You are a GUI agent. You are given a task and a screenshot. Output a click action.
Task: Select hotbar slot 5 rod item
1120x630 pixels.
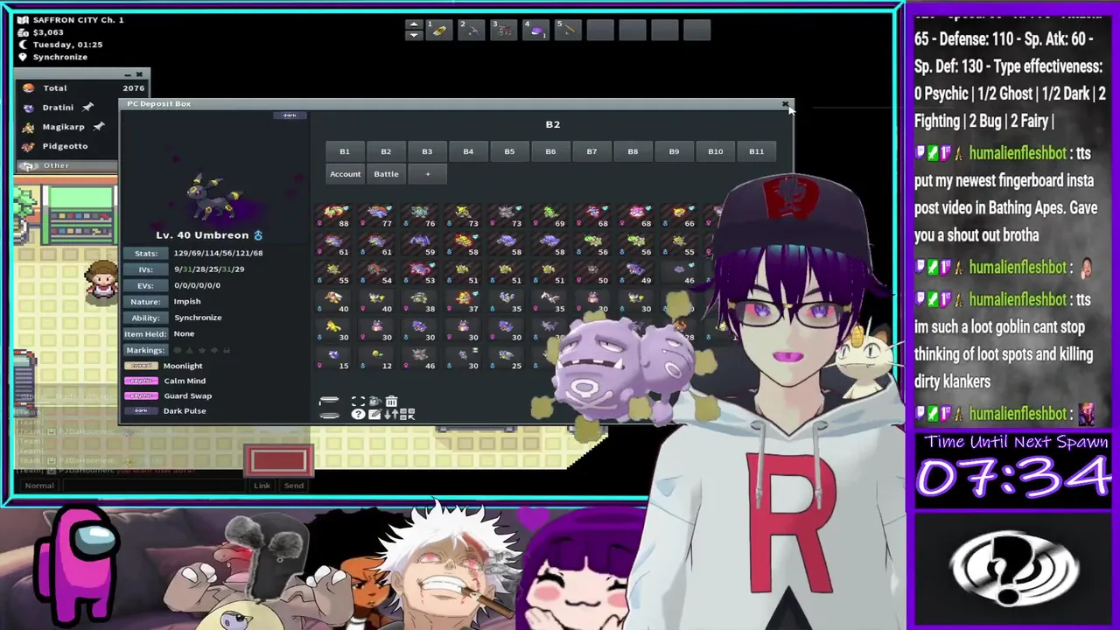point(568,31)
